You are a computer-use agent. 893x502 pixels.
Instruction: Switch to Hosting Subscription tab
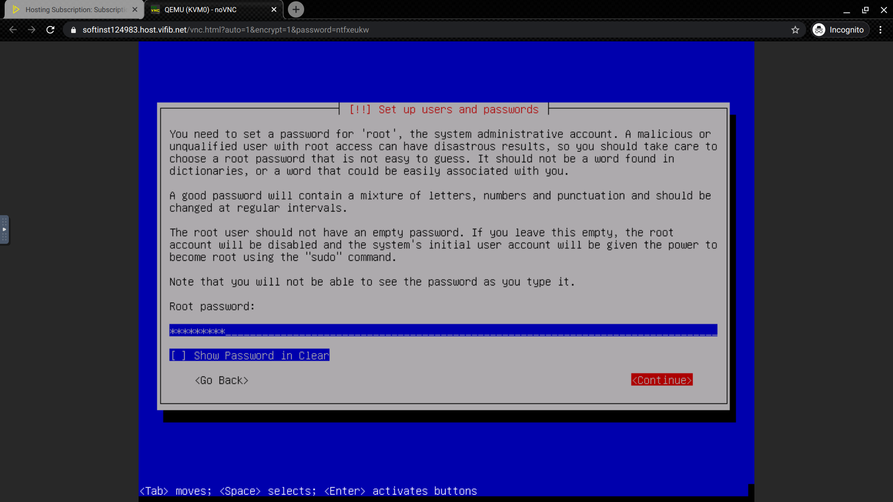point(74,9)
